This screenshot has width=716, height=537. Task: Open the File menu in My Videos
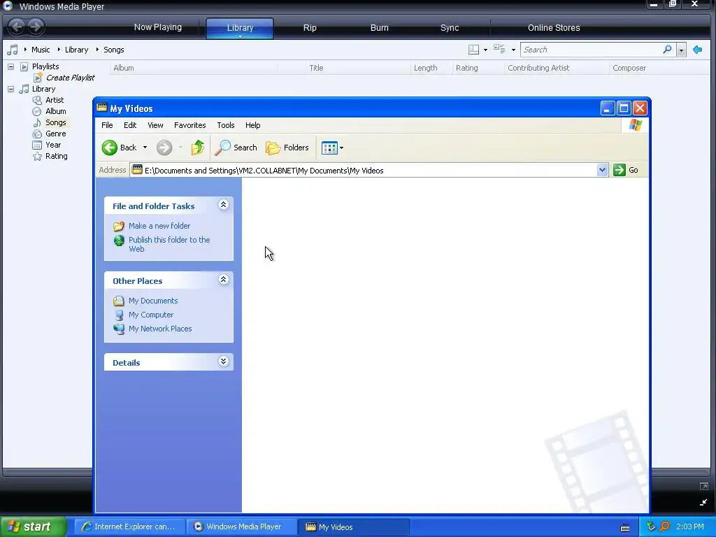click(107, 125)
